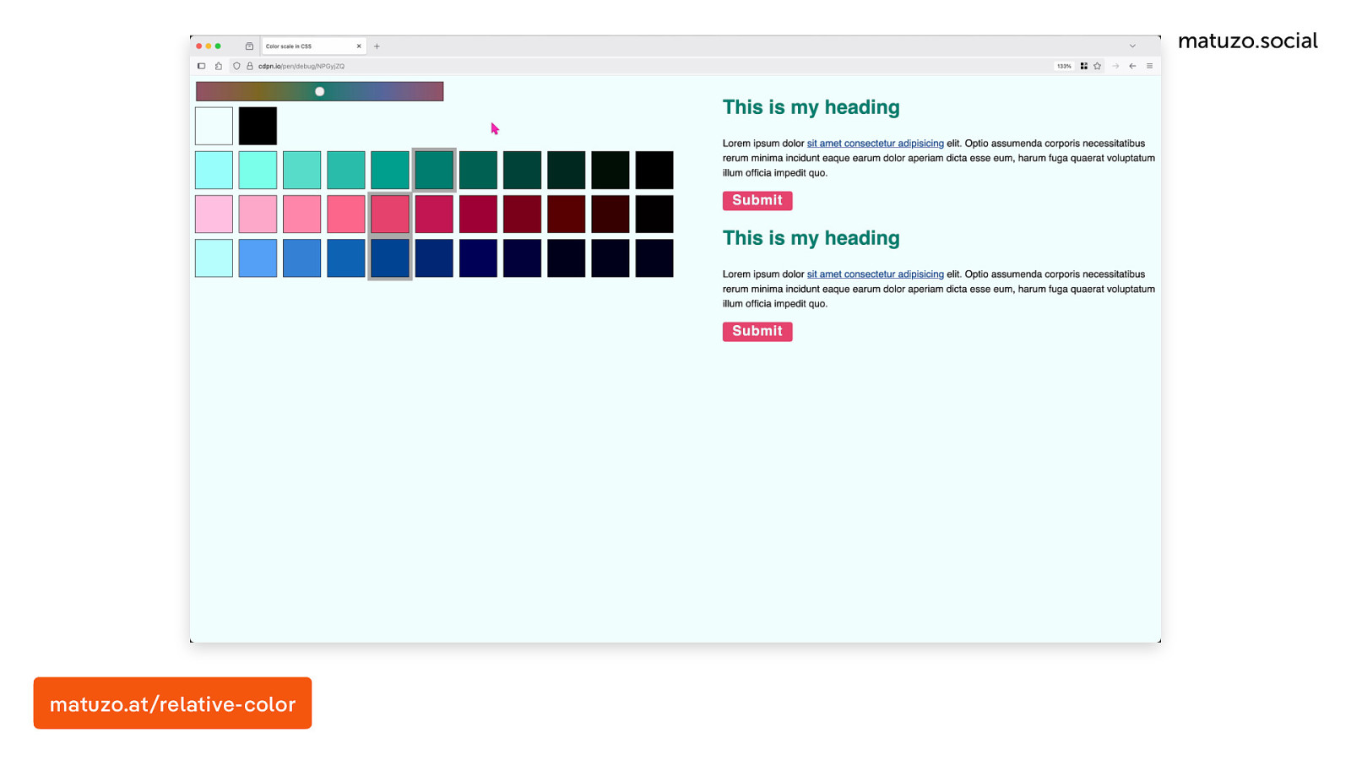This screenshot has height=760, width=1351.
Task: Pick the last black swatch in green row
Action: [x=654, y=170]
